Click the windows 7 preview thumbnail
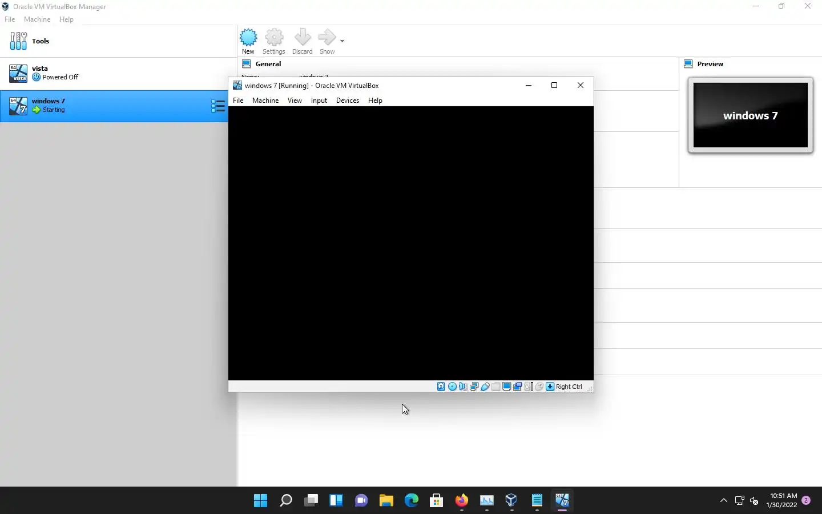Screen dimensions: 822x514 (x=751, y=115)
